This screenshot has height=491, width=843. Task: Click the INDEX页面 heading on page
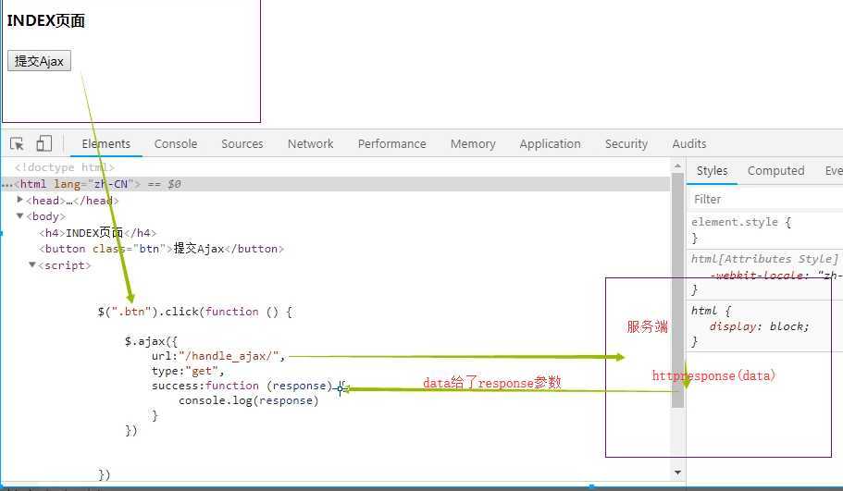(x=45, y=20)
